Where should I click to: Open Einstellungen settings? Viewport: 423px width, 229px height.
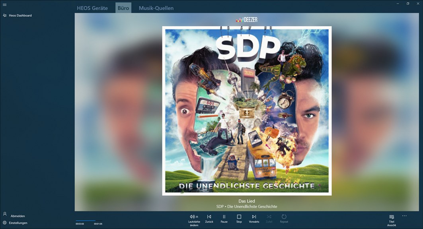click(15, 223)
